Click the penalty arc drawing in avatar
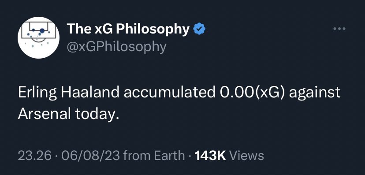 [x=38, y=40]
